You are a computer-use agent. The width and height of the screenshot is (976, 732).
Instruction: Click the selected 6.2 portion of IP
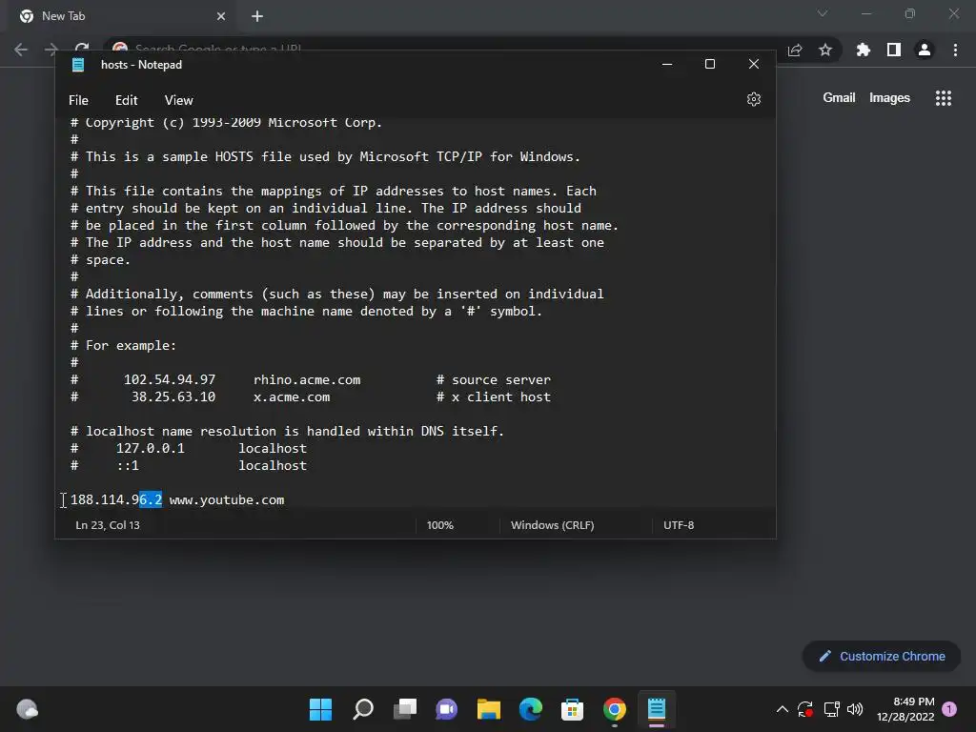[x=151, y=499]
